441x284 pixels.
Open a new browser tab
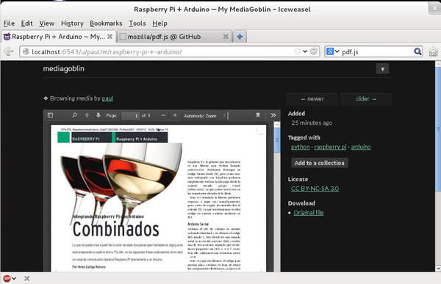(240, 37)
